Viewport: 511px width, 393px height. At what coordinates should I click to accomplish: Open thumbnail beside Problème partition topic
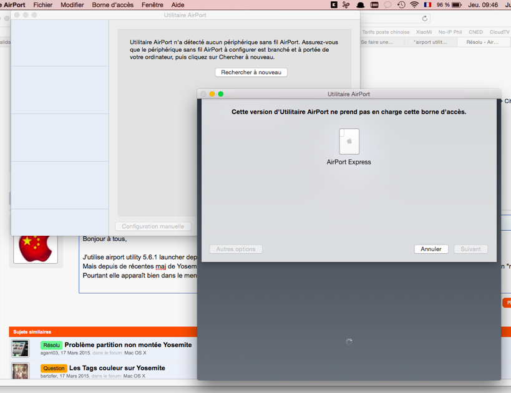(x=20, y=348)
